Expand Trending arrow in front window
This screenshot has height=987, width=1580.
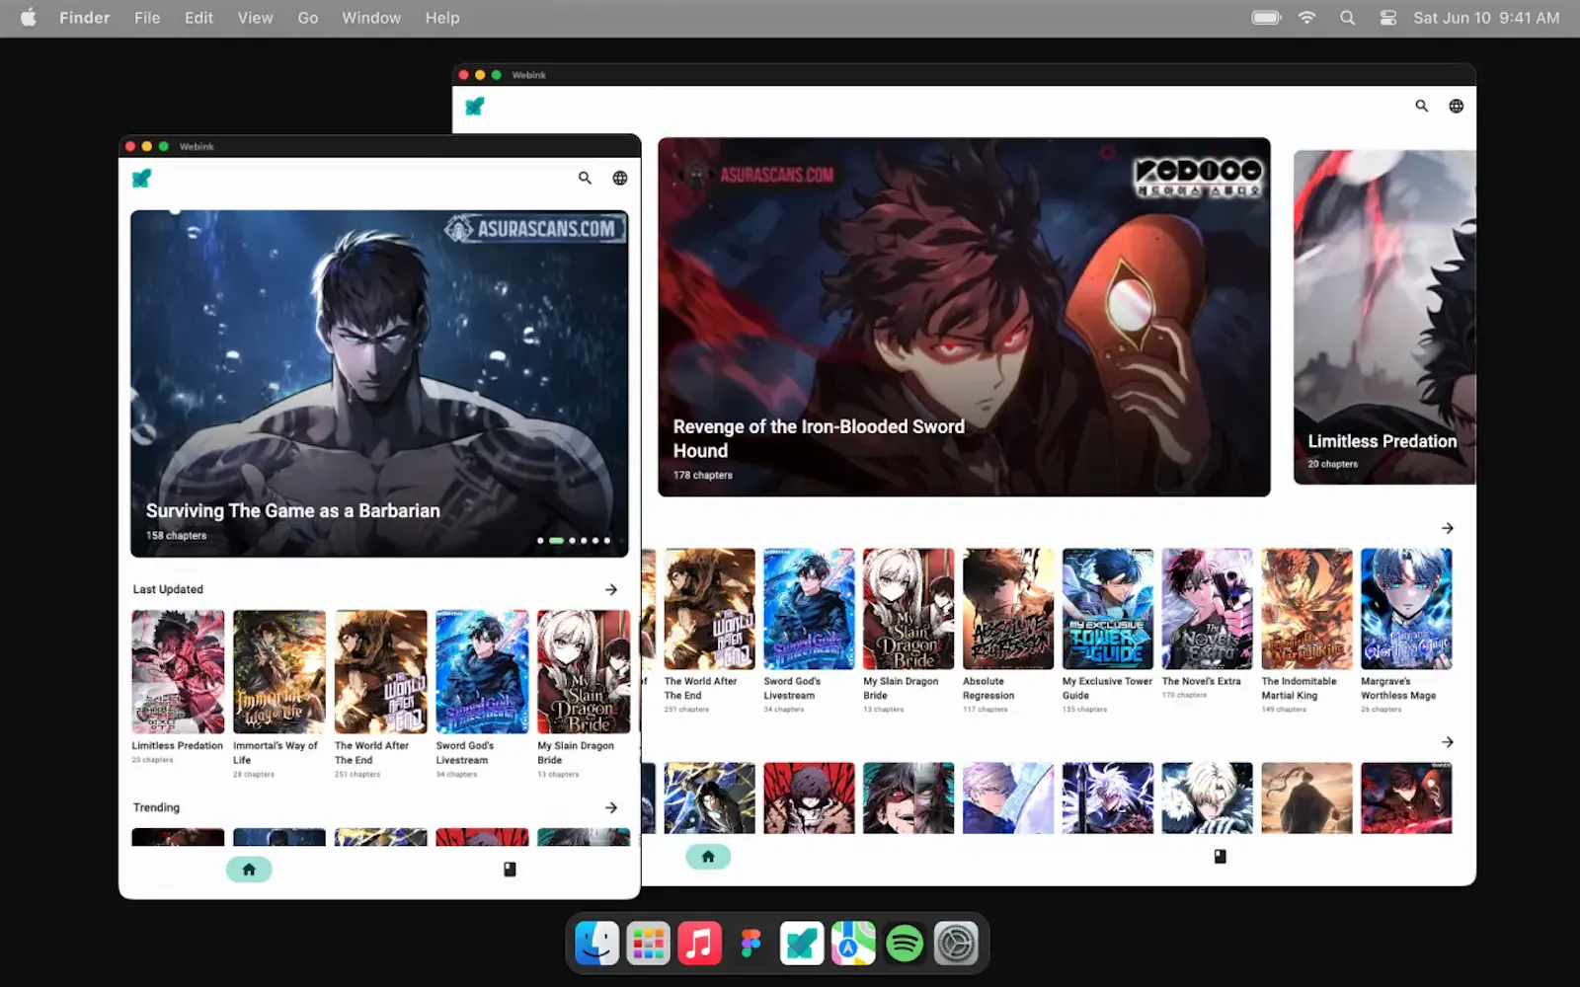611,807
